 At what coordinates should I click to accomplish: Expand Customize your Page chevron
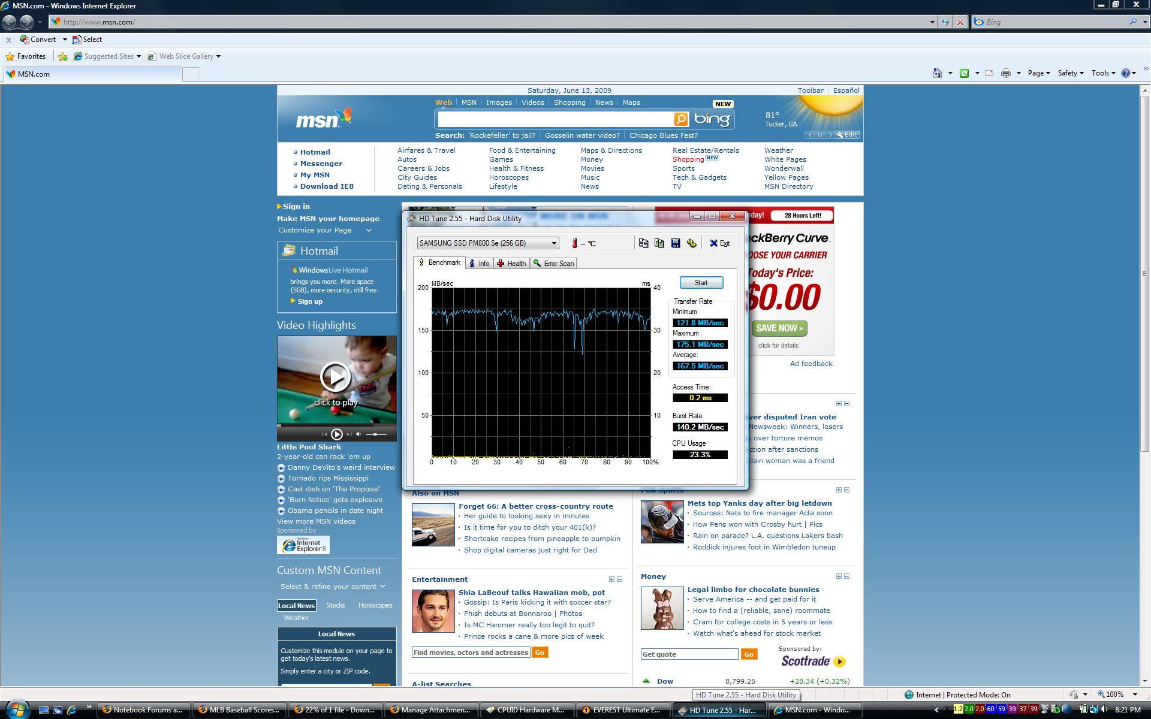coord(369,230)
